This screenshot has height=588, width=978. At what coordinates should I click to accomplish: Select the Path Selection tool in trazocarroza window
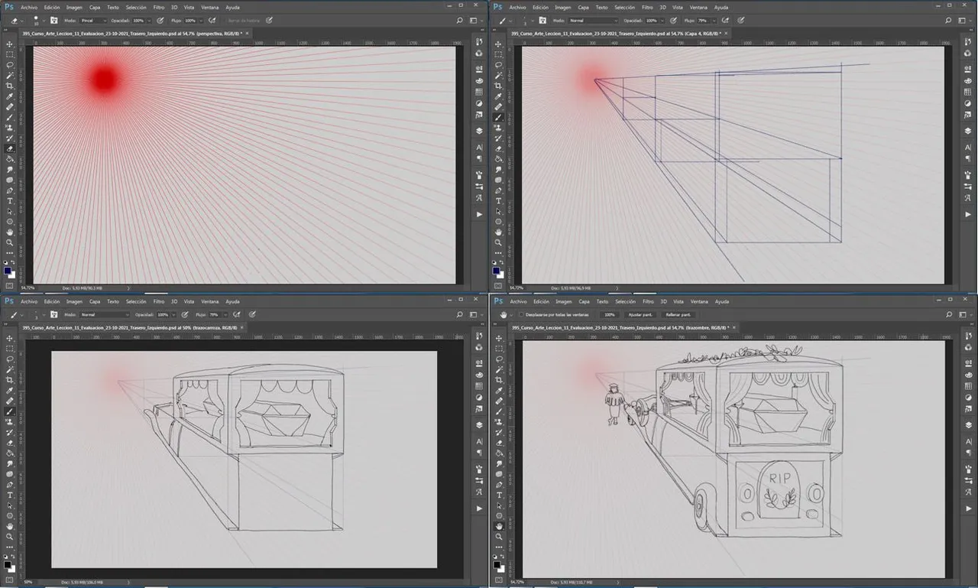10,505
